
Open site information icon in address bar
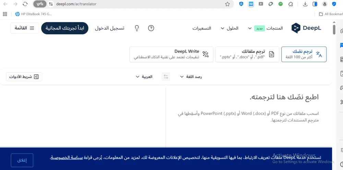[51, 4]
